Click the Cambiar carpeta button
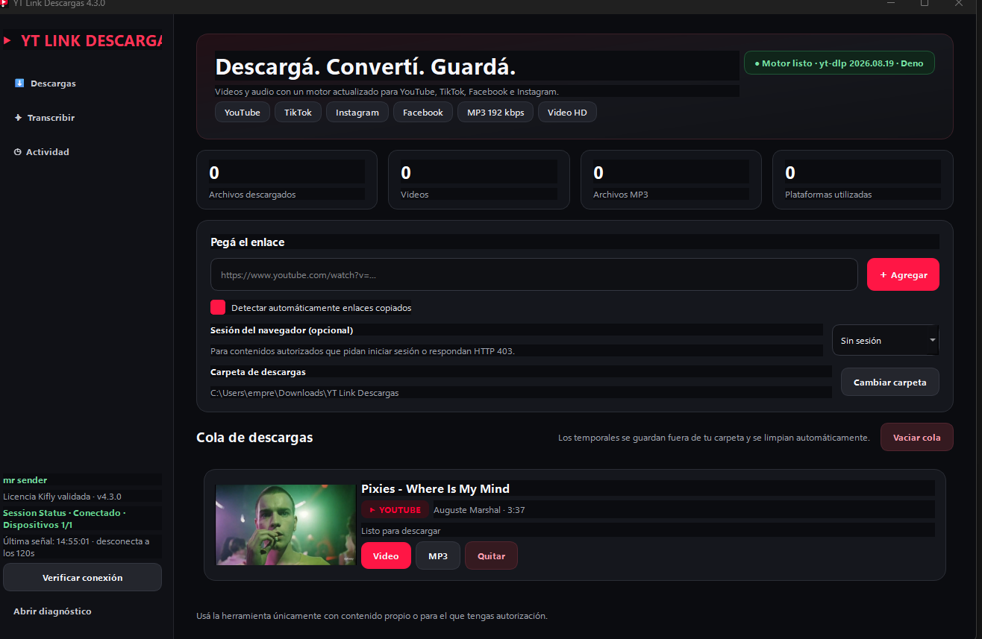 [x=890, y=382]
